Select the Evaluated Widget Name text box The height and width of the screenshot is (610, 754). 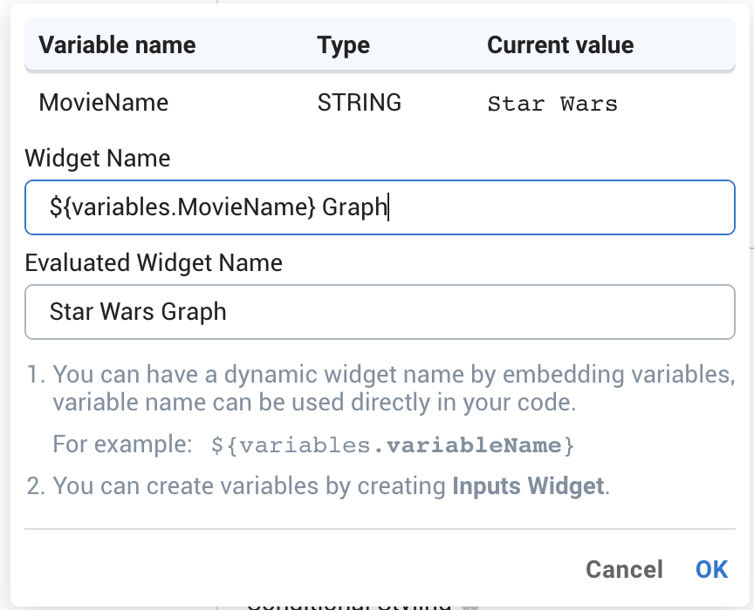[x=379, y=312]
